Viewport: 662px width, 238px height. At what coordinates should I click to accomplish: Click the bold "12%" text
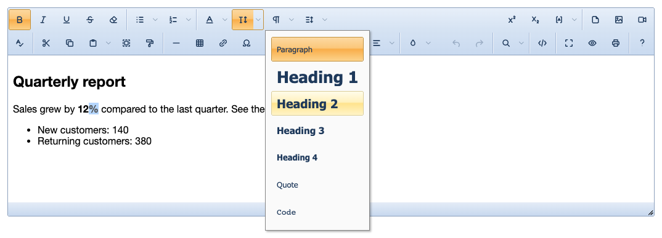(88, 109)
